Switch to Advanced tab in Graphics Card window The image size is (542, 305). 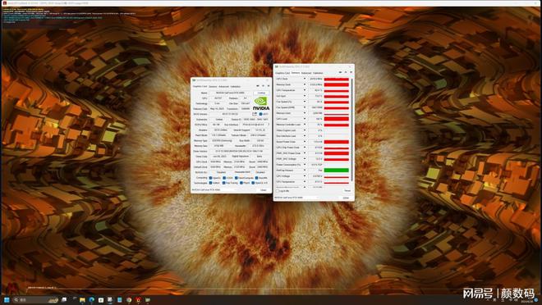click(x=224, y=86)
